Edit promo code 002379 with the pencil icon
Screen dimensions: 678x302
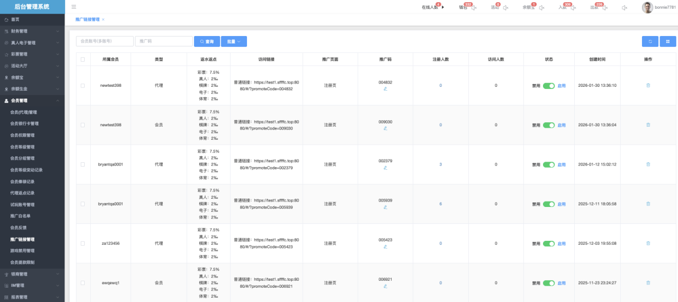pyautogui.click(x=385, y=168)
